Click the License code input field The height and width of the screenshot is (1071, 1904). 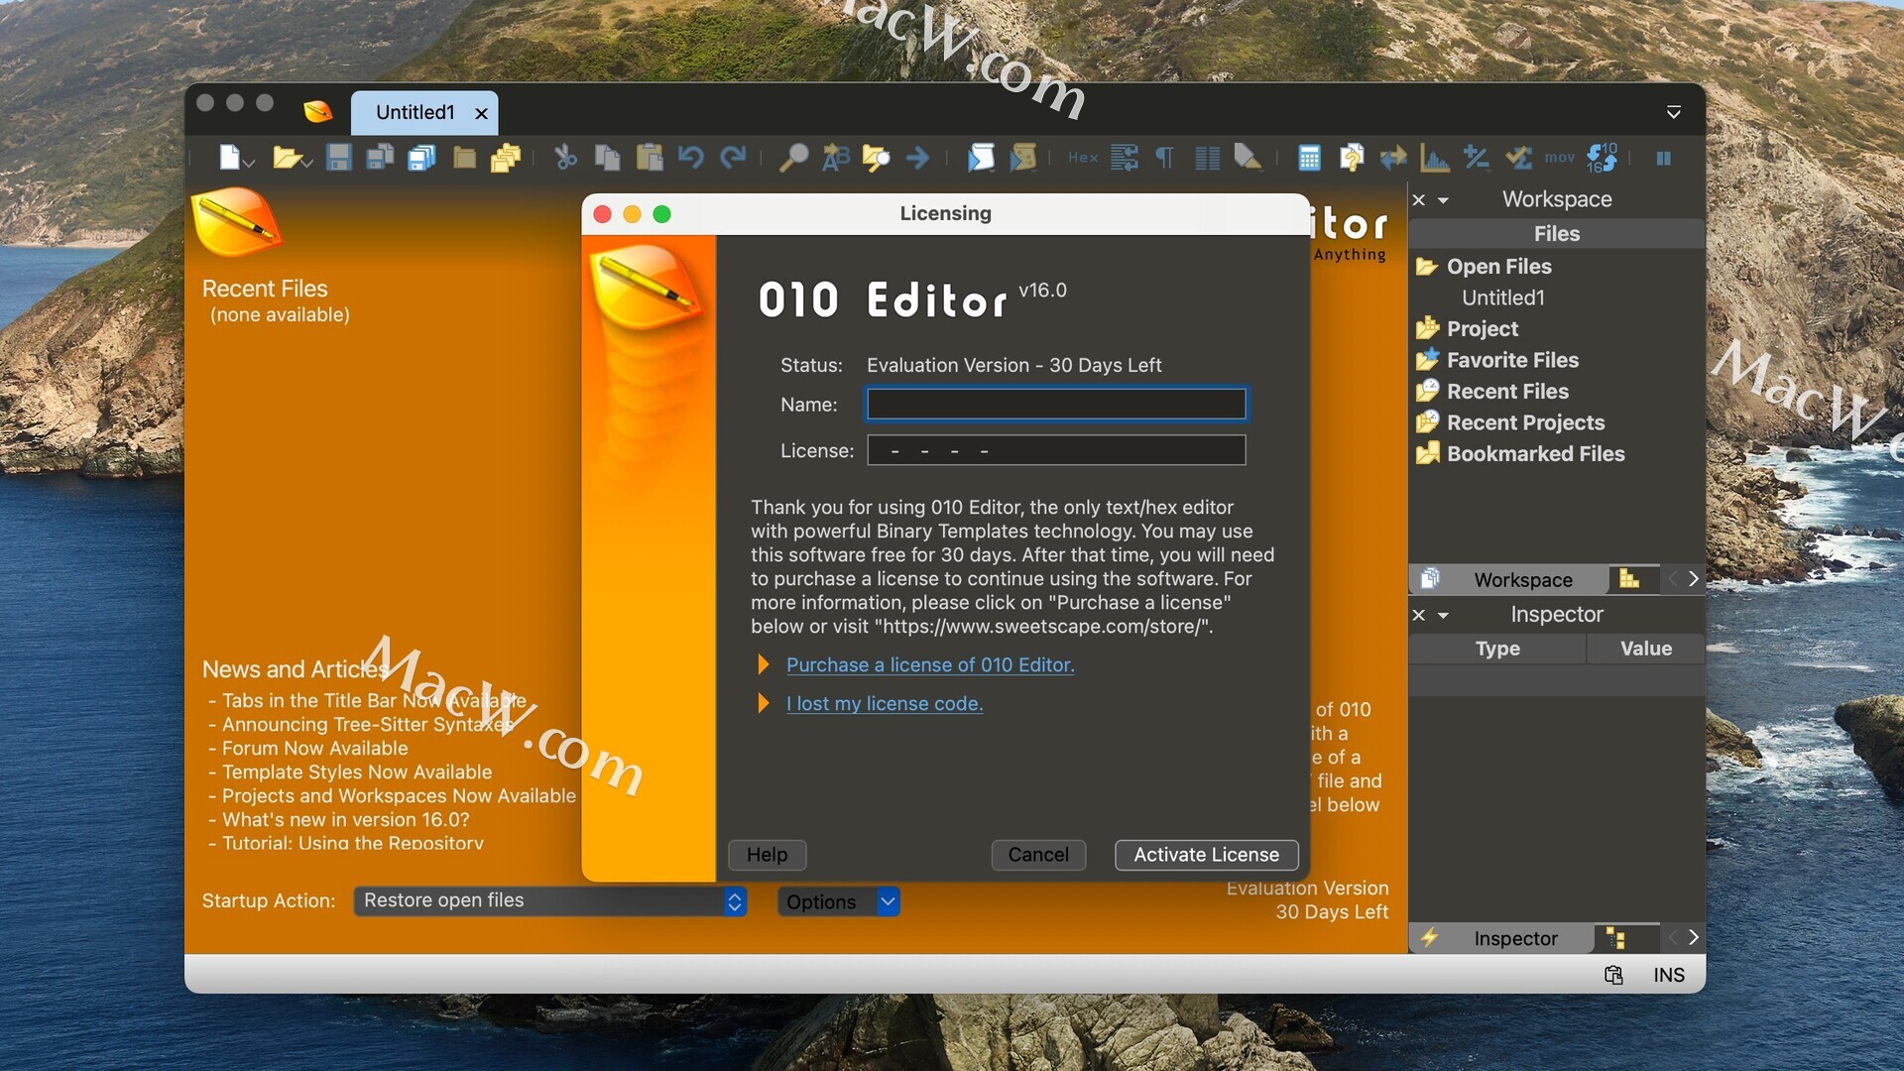(1056, 450)
